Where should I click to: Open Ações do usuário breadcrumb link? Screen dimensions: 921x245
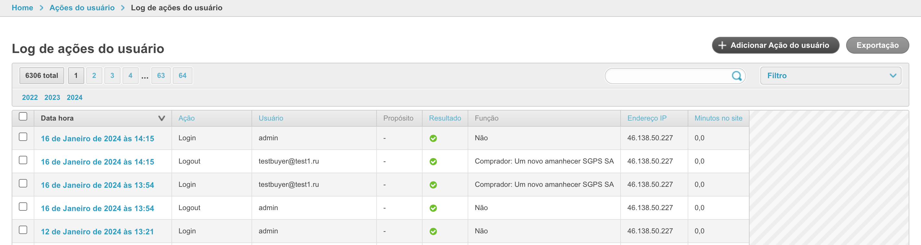82,8
